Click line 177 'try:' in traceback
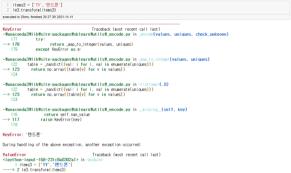Image resolution: width=291 pixels, height=173 pixels. coord(28,39)
